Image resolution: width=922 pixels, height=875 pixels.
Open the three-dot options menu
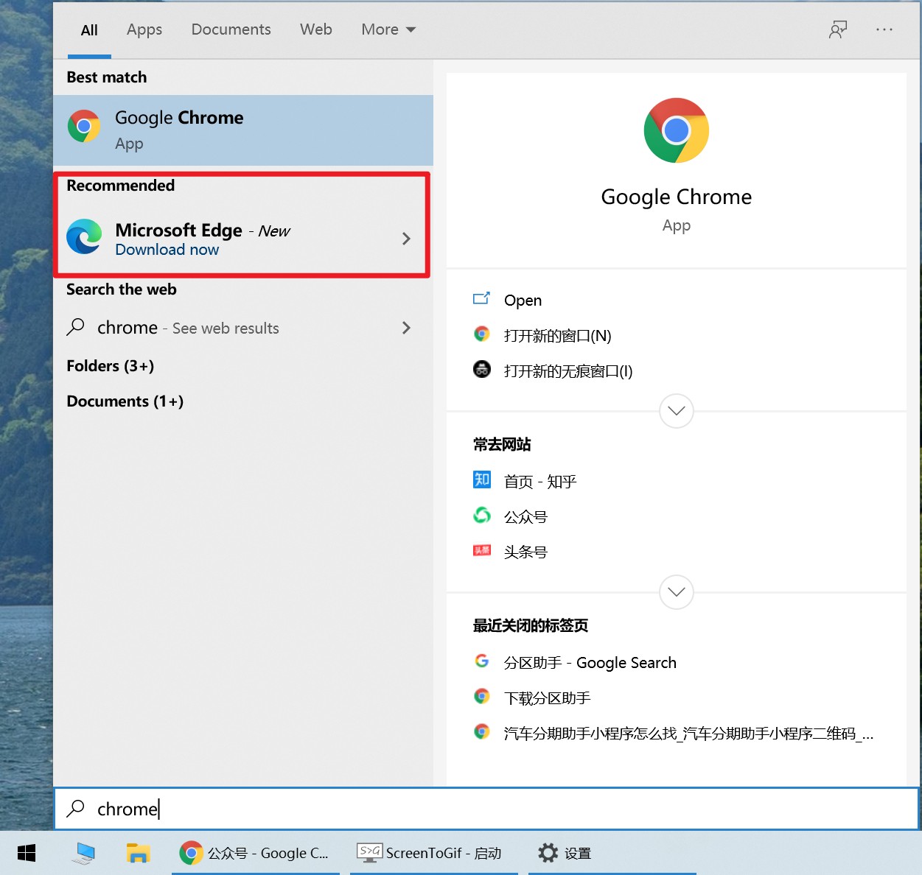[x=884, y=29]
